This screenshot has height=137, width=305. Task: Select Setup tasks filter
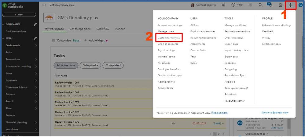[x=90, y=65]
